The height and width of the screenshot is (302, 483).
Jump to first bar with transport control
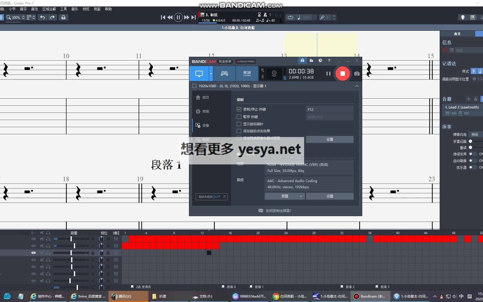(163, 17)
